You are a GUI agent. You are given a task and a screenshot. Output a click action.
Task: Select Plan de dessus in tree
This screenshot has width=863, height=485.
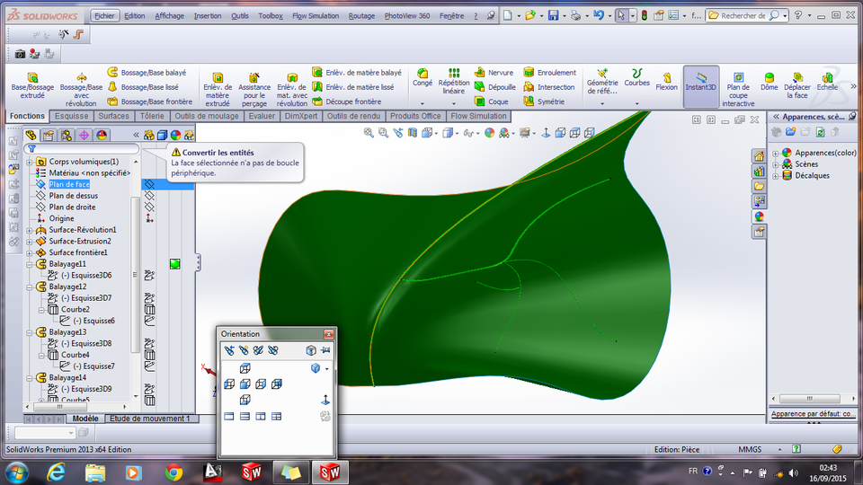coord(73,196)
